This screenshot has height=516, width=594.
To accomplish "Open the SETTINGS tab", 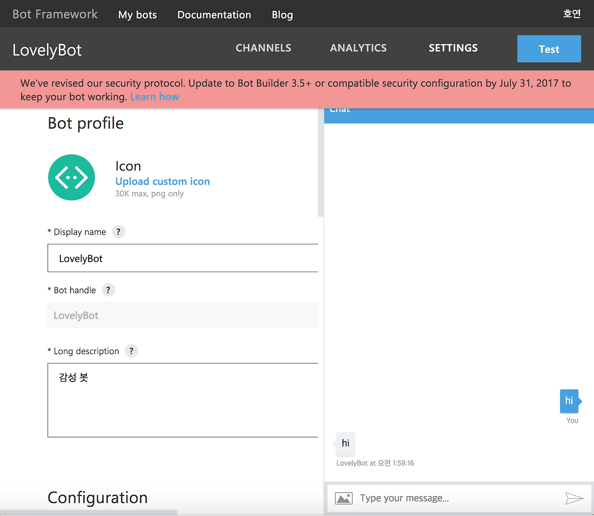I will click(x=453, y=48).
